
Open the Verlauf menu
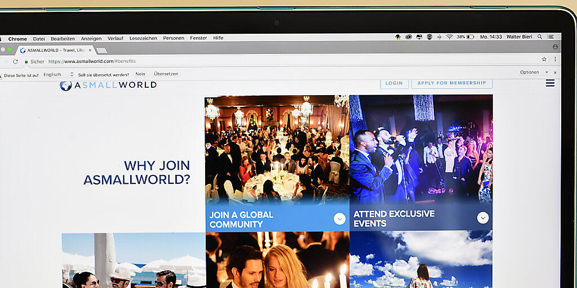(x=116, y=38)
